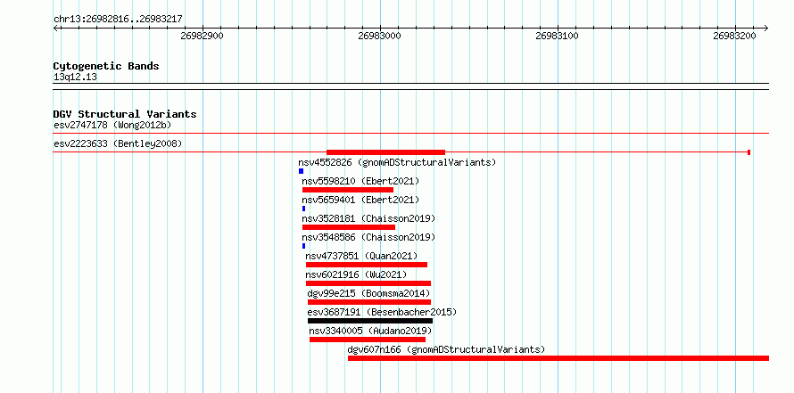
Task: Click the right arrow of the ruler
Action: pos(765,28)
